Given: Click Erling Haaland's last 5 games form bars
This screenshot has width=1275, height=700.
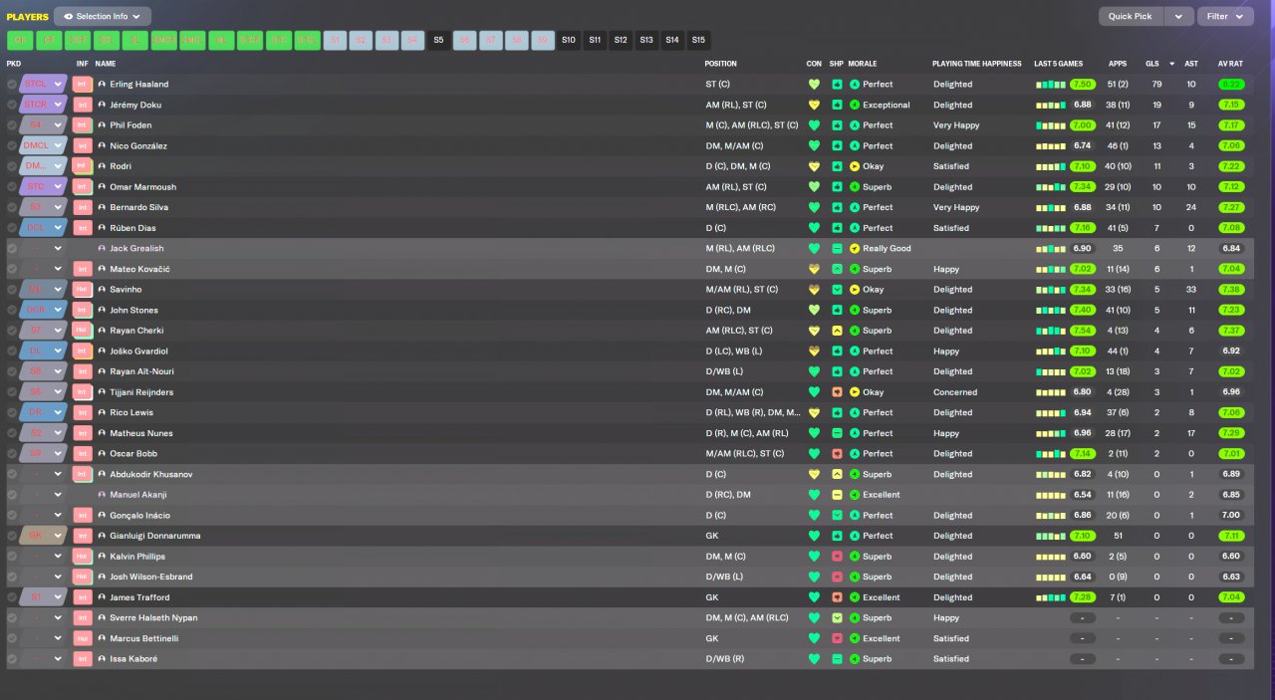Looking at the screenshot, I should pos(1050,85).
